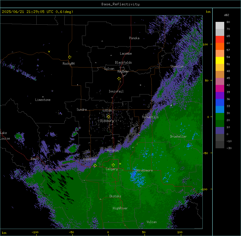
Task: Click the Drumheller city label
Action: 178,136
